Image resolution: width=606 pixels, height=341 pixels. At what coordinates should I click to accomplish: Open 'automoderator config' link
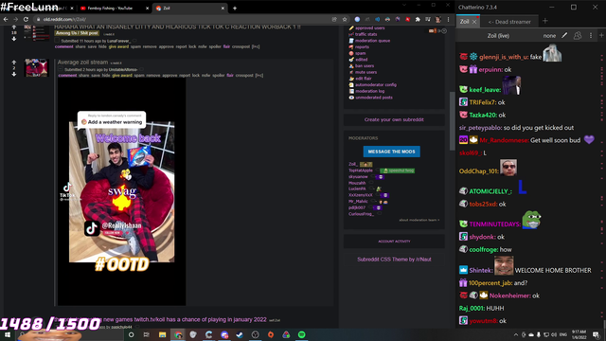pos(376,84)
